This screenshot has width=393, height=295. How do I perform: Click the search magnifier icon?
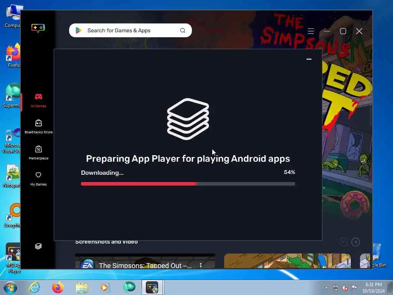coord(183,30)
